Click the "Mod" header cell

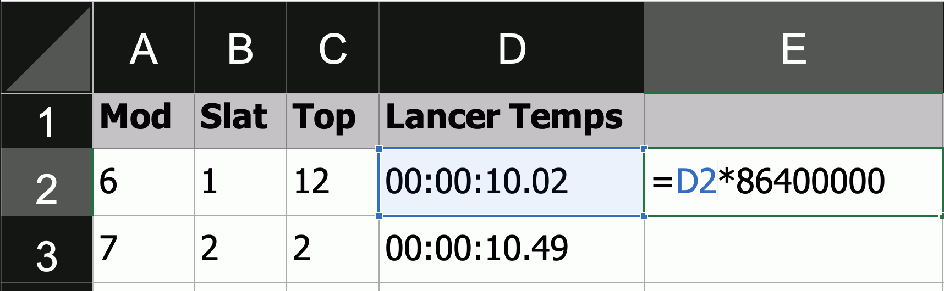point(144,121)
